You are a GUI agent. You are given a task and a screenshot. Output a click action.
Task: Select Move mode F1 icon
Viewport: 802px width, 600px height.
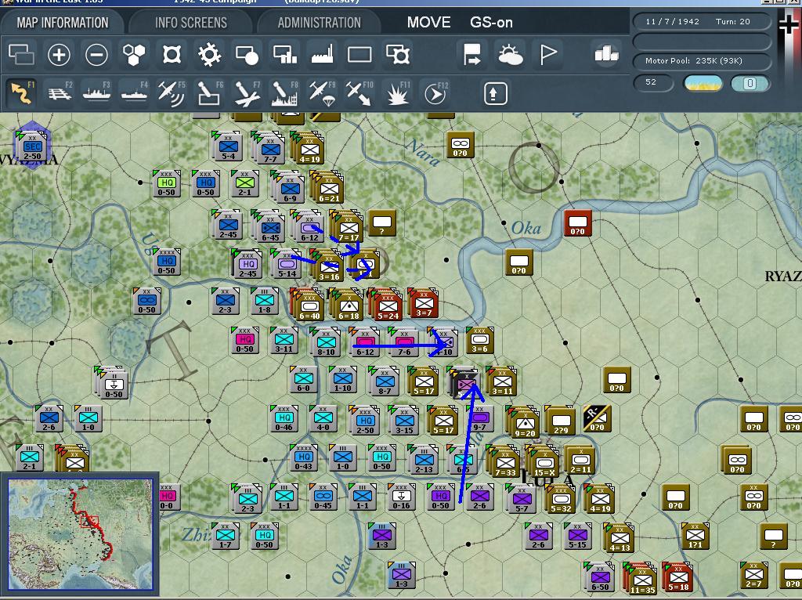[x=22, y=93]
